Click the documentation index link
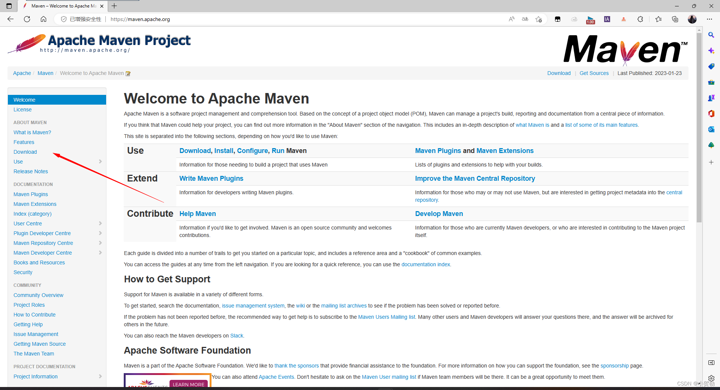 coord(426,264)
